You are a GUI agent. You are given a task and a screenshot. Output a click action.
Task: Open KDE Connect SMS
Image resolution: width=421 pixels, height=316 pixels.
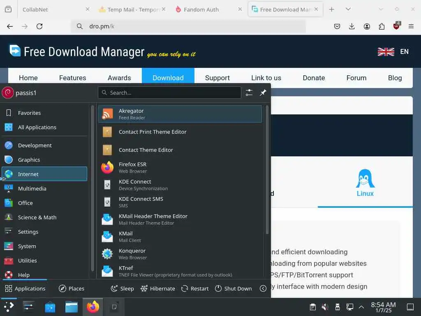tap(180, 202)
